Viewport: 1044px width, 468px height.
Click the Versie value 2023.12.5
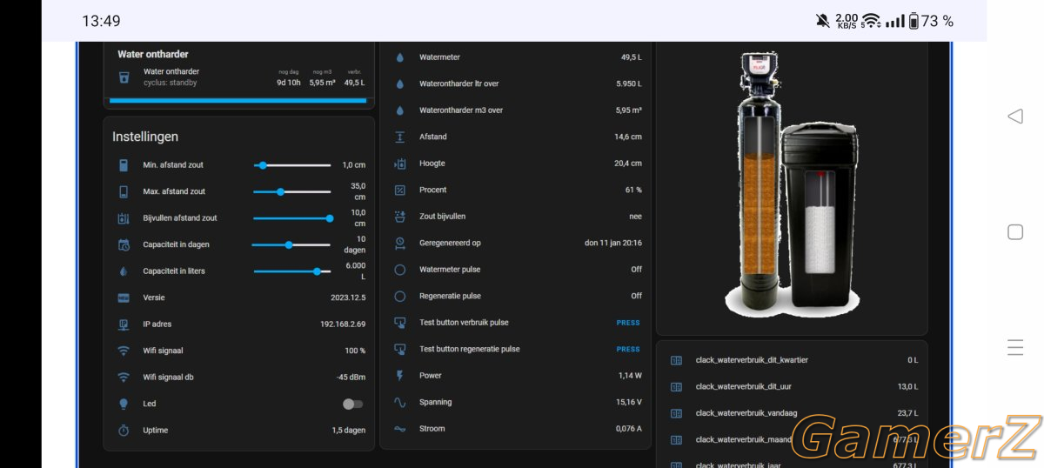(x=348, y=298)
